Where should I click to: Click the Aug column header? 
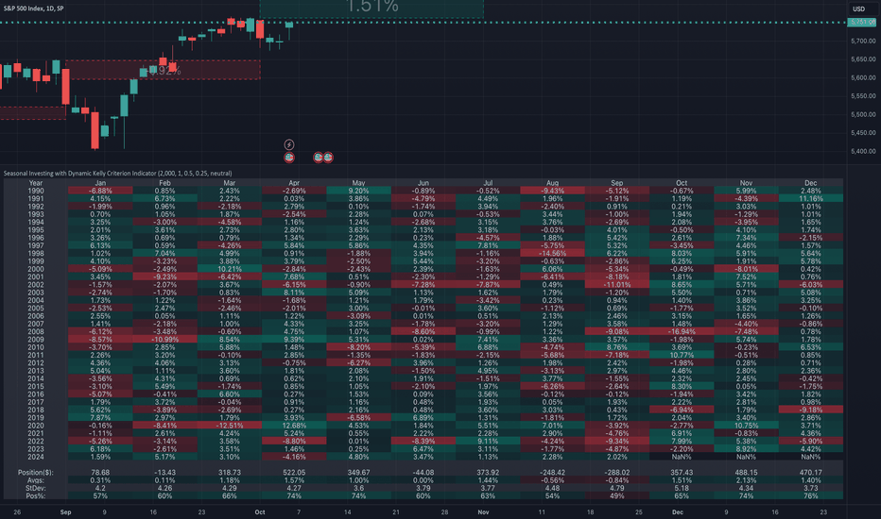pos(552,183)
